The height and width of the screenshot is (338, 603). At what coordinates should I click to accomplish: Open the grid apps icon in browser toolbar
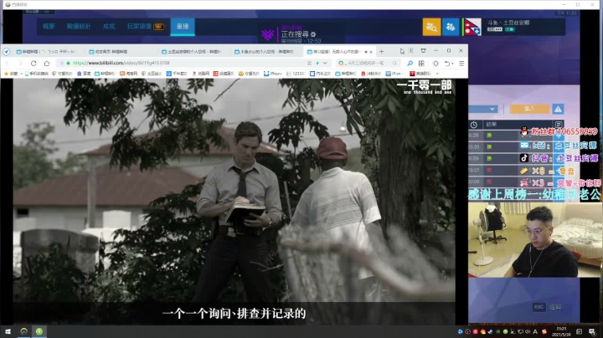coord(421,64)
